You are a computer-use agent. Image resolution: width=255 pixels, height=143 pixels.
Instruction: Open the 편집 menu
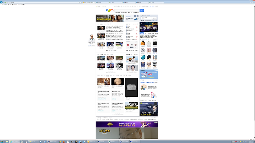pyautogui.click(x=6, y=4)
